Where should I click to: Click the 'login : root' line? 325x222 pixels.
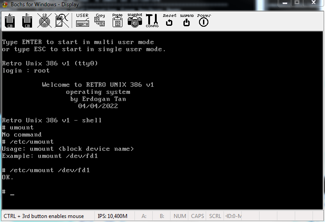click(26, 71)
